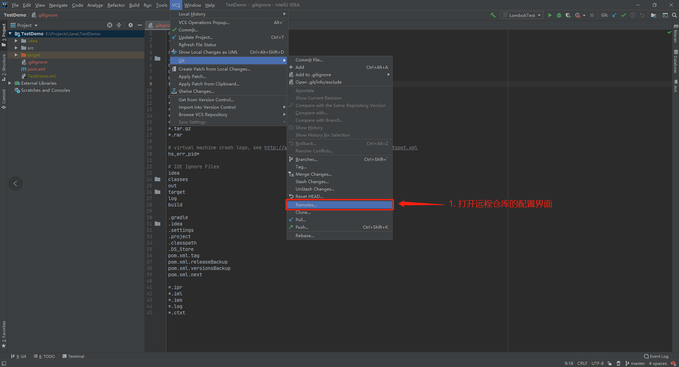Open the Database tool window
Viewport: 679px width, 367px height.
click(x=675, y=61)
